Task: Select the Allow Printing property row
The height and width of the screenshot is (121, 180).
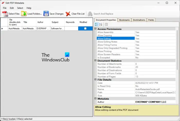Action: tap(136, 51)
